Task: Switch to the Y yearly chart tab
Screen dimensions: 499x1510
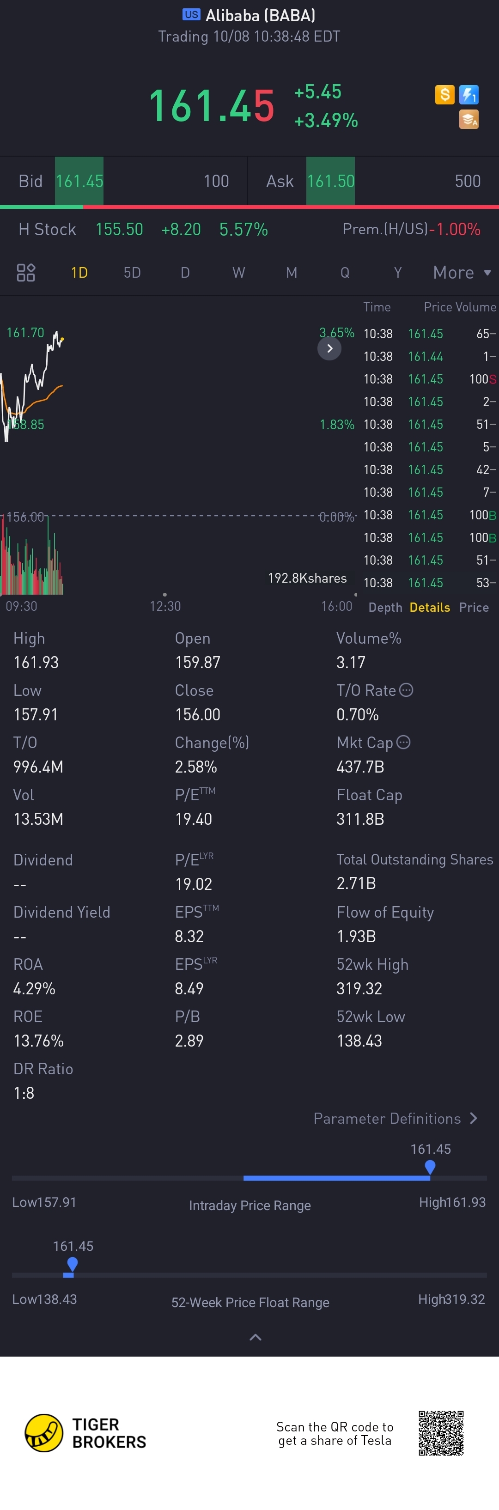Action: (x=397, y=273)
